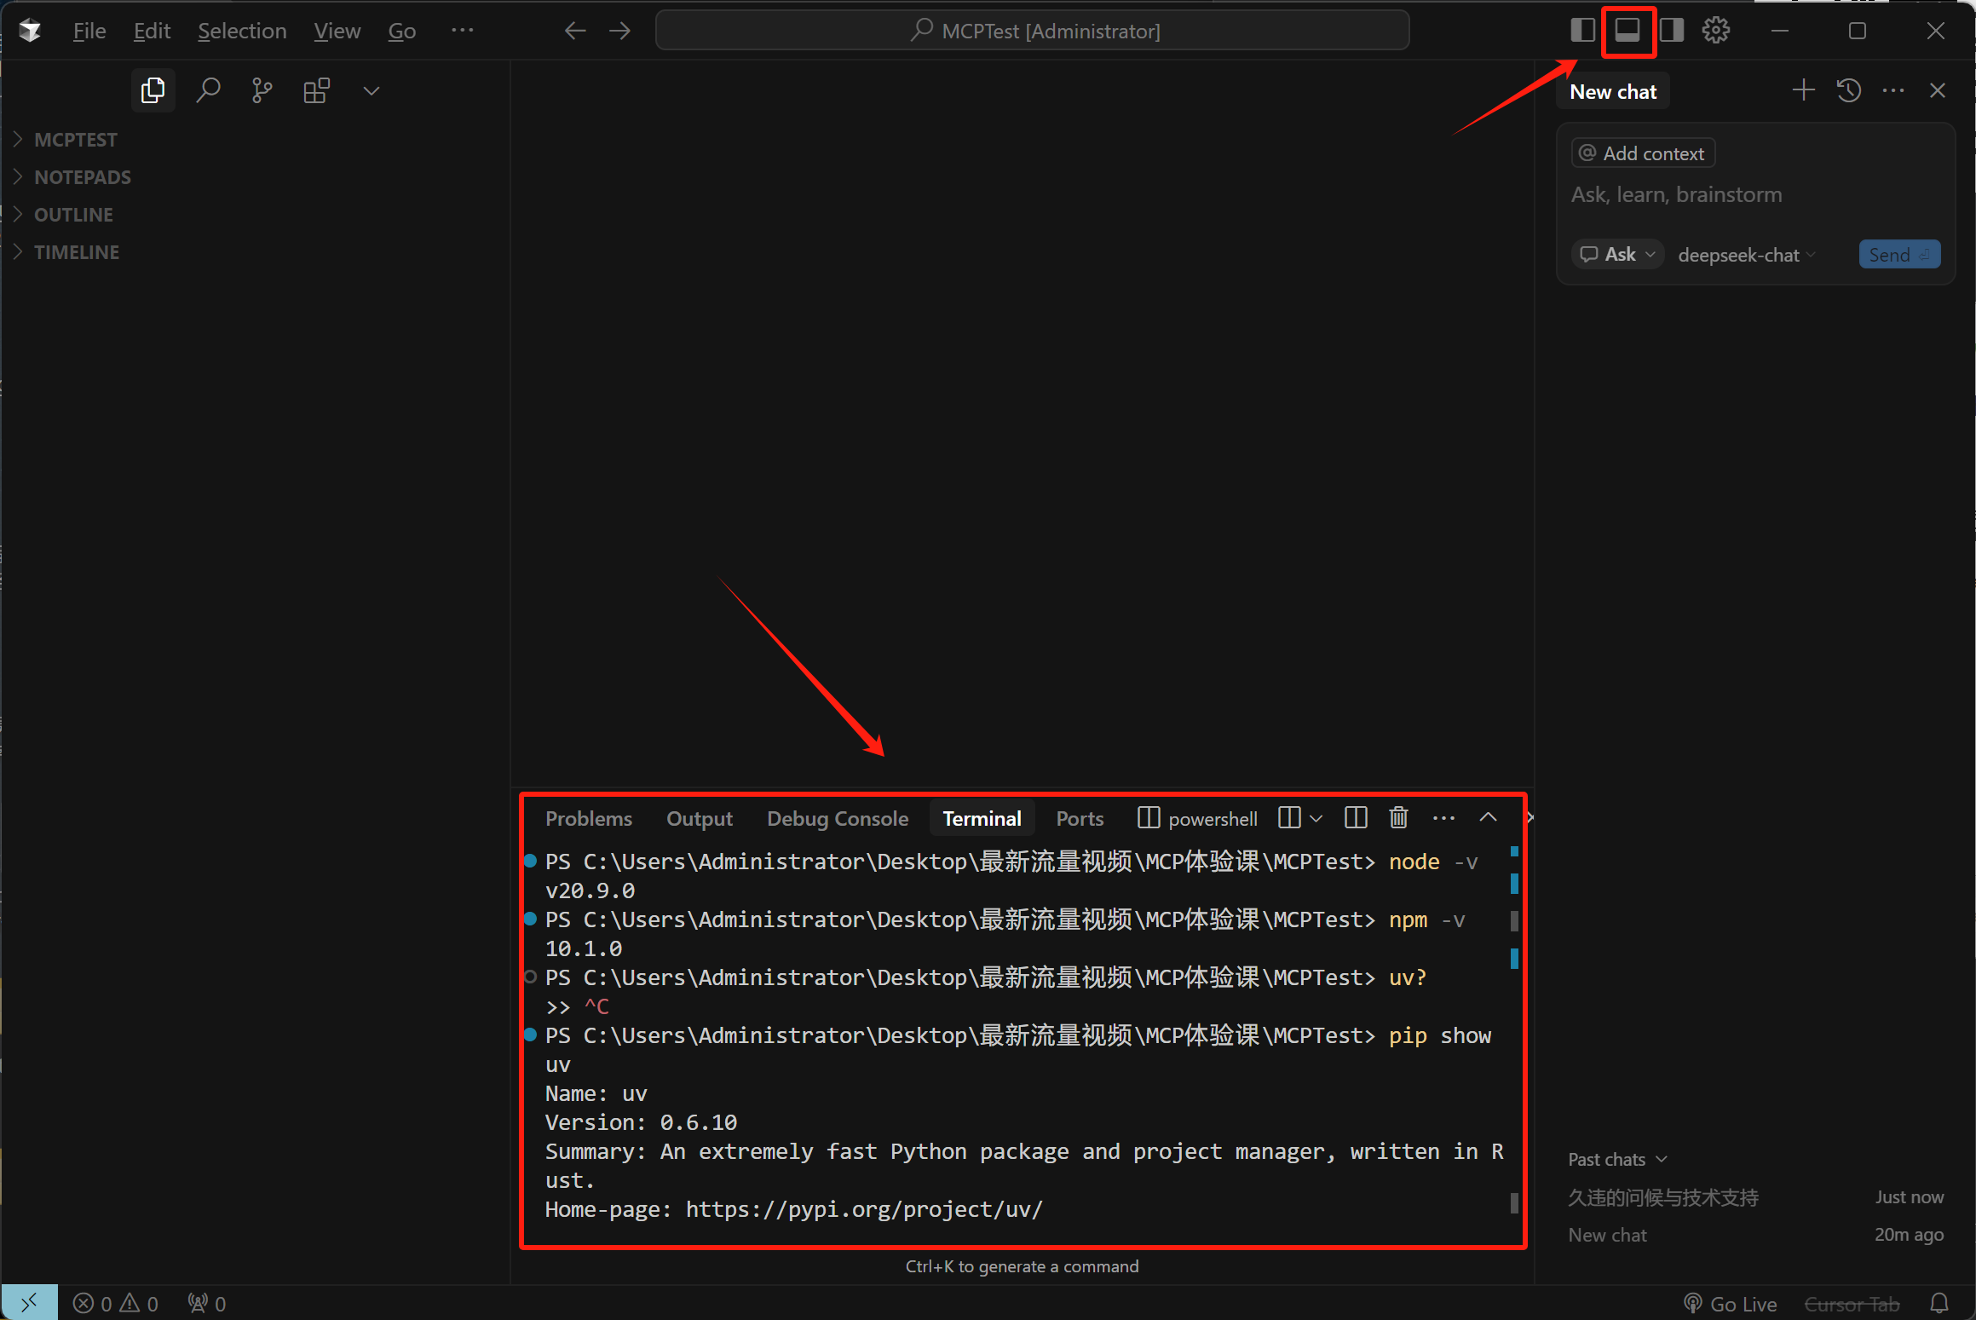Image resolution: width=1976 pixels, height=1320 pixels.
Task: Expand additional views chevron in sidebar
Action: pos(371,90)
